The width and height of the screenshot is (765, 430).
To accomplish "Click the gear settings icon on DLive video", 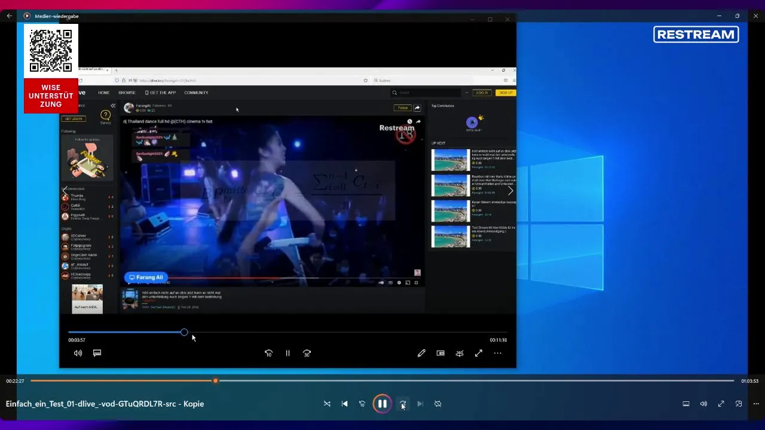I will 399,282.
